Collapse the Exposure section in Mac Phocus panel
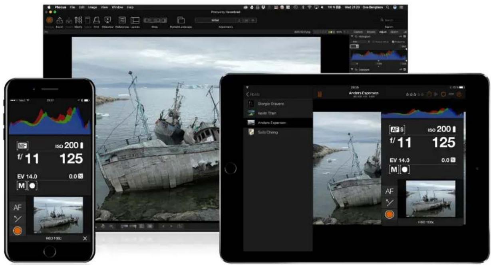491x265 pixels. point(352,70)
